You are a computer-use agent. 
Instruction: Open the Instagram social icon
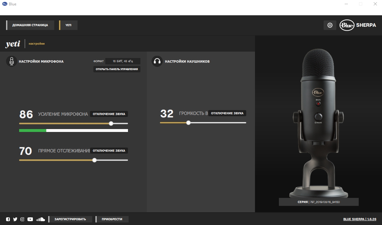coord(22,219)
